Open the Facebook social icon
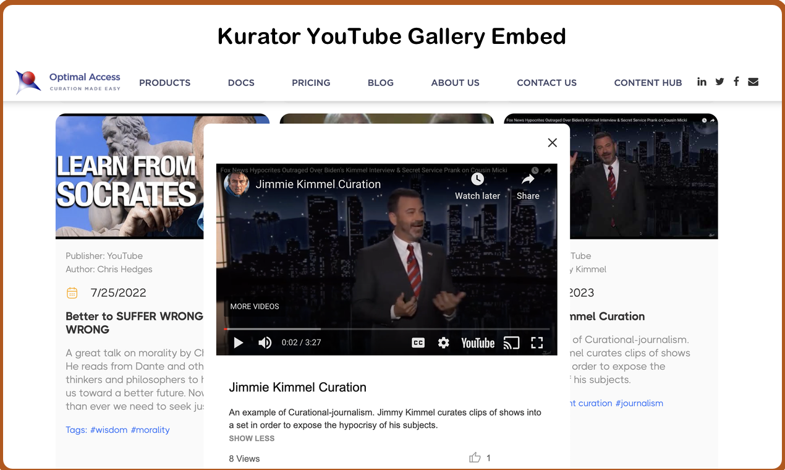The height and width of the screenshot is (470, 785). tap(736, 82)
